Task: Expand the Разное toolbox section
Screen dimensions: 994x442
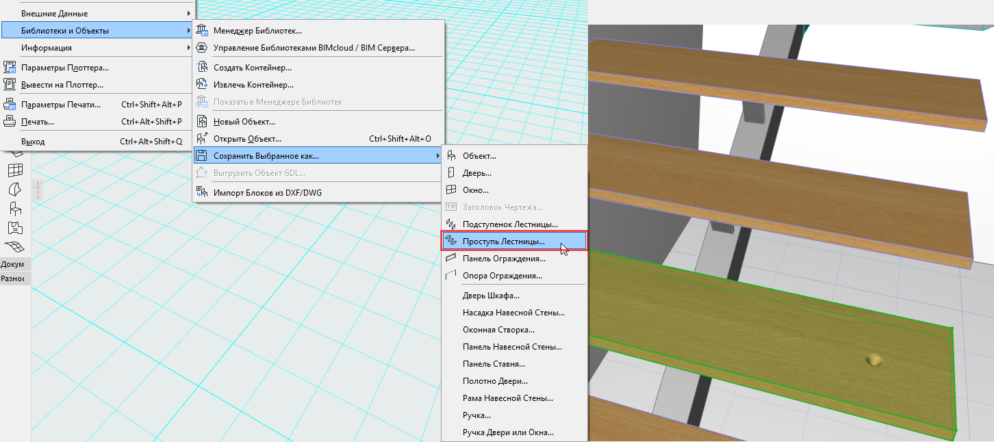Action: coord(12,278)
